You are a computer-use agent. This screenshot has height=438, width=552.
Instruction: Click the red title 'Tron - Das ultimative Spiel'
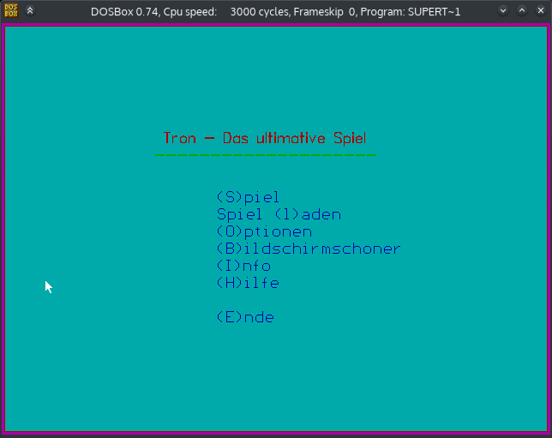265,138
